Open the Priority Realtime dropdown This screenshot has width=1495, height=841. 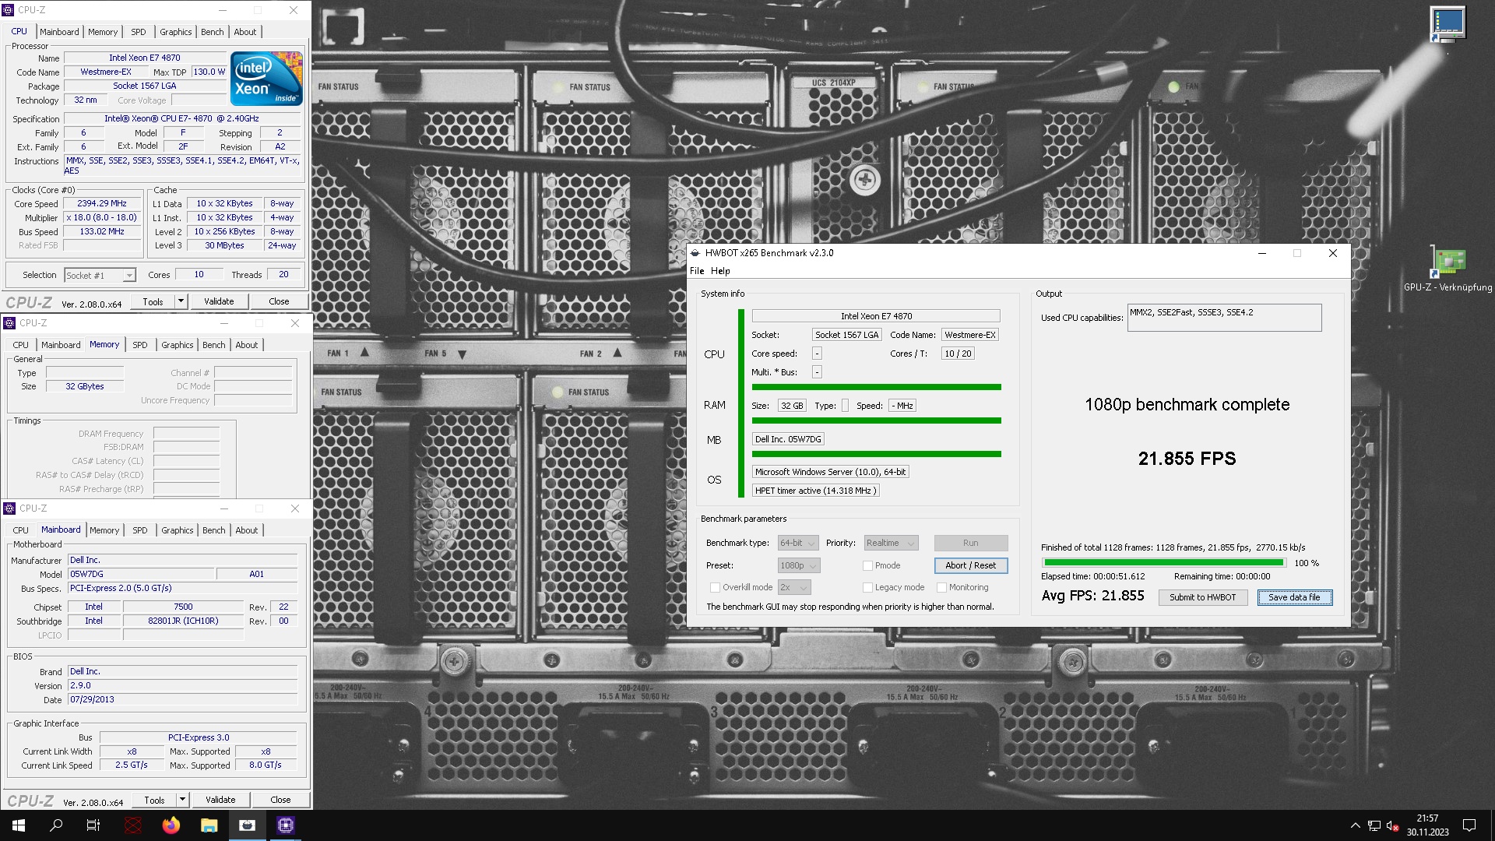892,544
